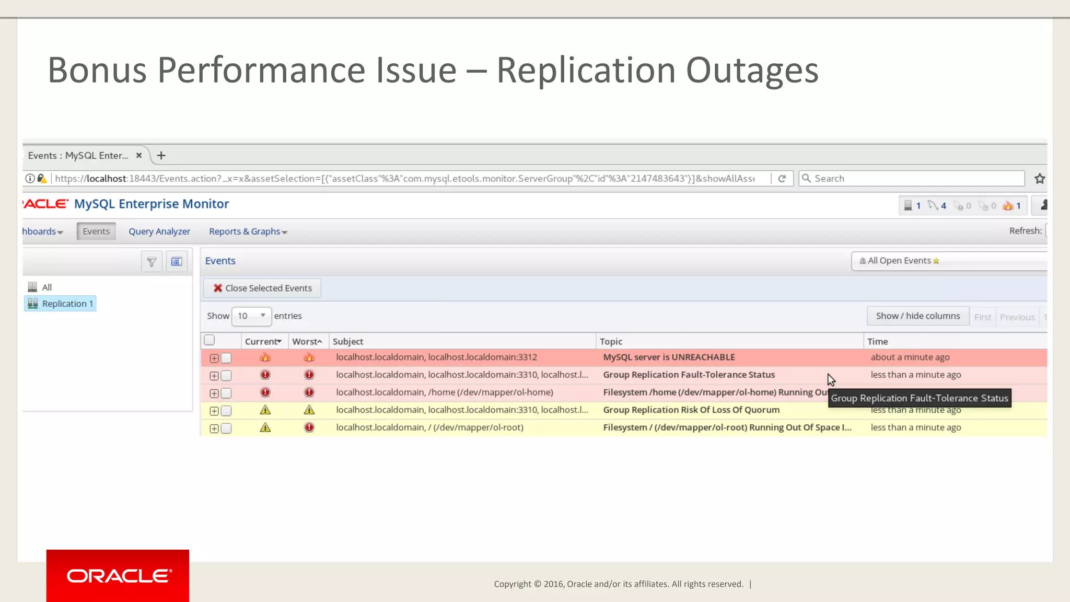Expand the Filesystem /home event row
The image size is (1070, 602).
point(214,393)
